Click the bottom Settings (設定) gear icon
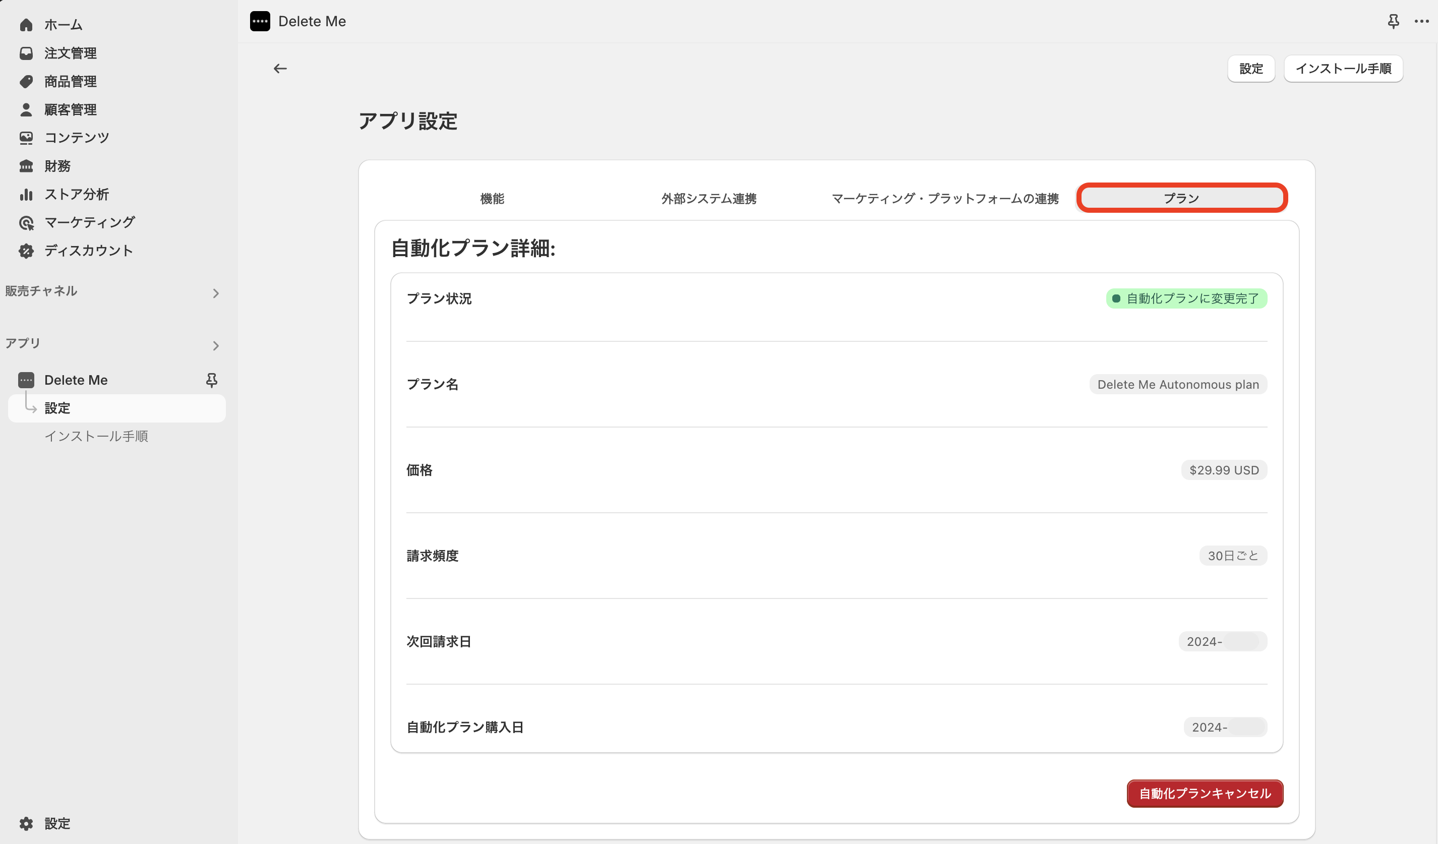This screenshot has width=1438, height=844. tap(26, 823)
